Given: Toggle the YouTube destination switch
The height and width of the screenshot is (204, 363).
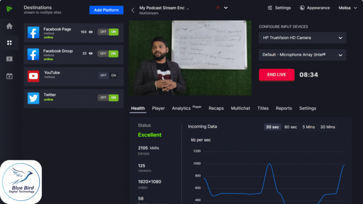Looking at the screenshot, I should pyautogui.click(x=108, y=75).
